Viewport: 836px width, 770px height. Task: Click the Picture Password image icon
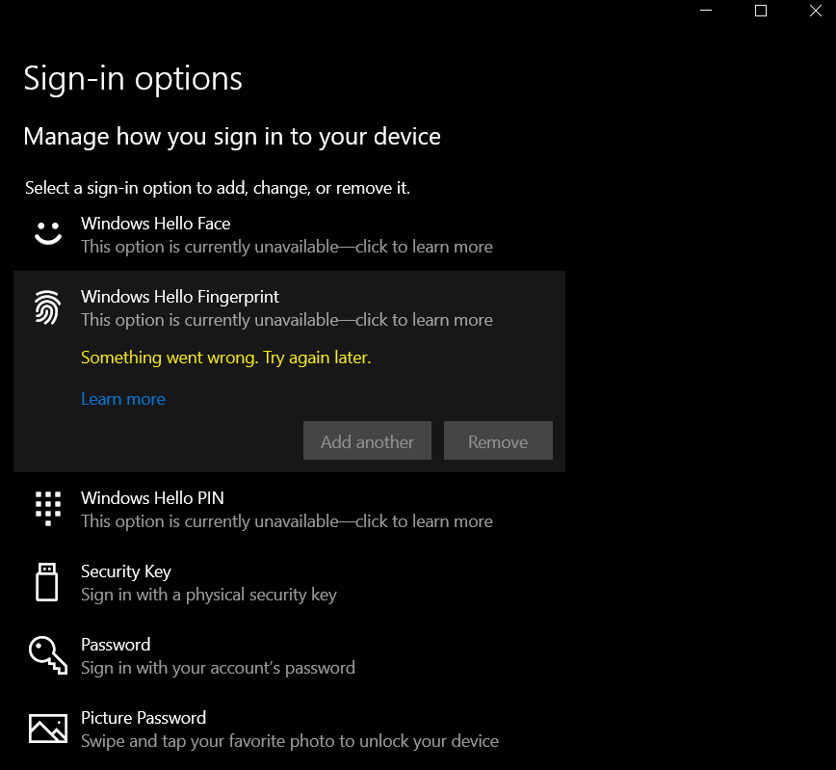[x=48, y=729]
